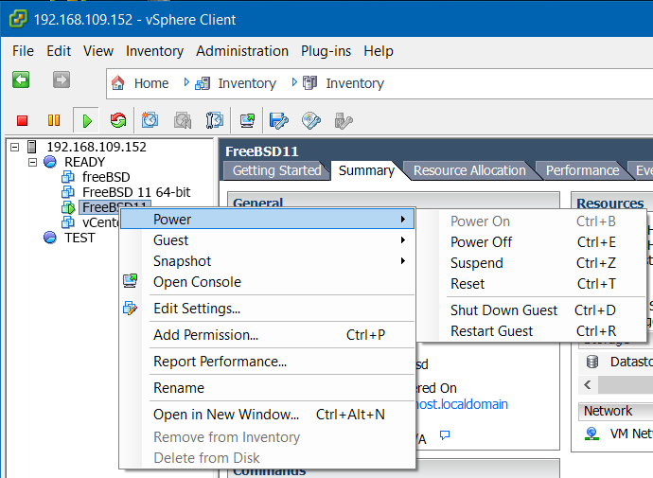Click the FreeBSD 11 64-bit VM icon

click(x=68, y=192)
